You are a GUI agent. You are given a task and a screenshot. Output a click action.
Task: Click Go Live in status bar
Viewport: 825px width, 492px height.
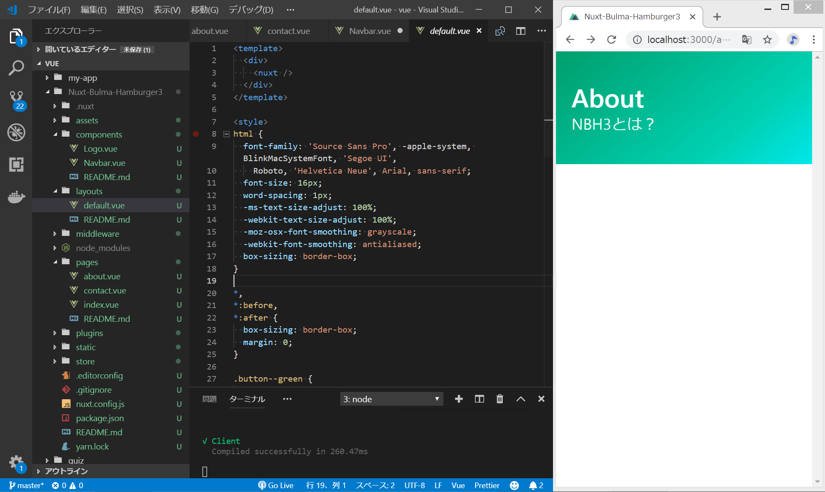[x=276, y=486]
